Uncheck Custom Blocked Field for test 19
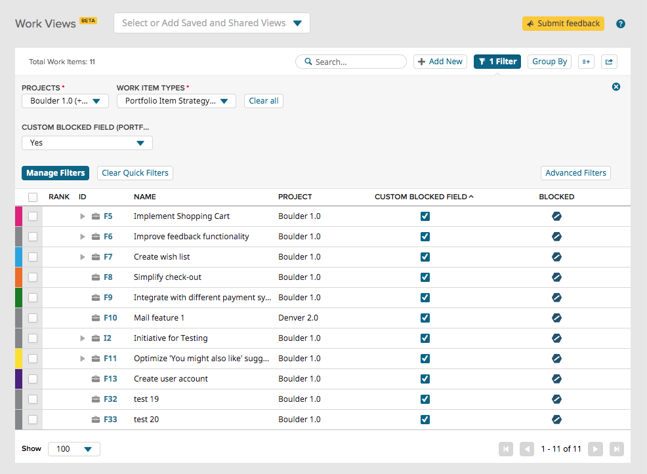 (425, 399)
